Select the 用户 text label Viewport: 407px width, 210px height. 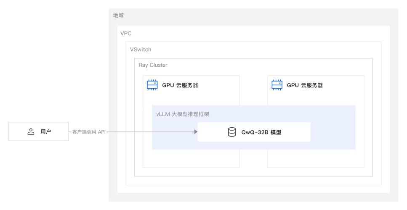pyautogui.click(x=45, y=132)
